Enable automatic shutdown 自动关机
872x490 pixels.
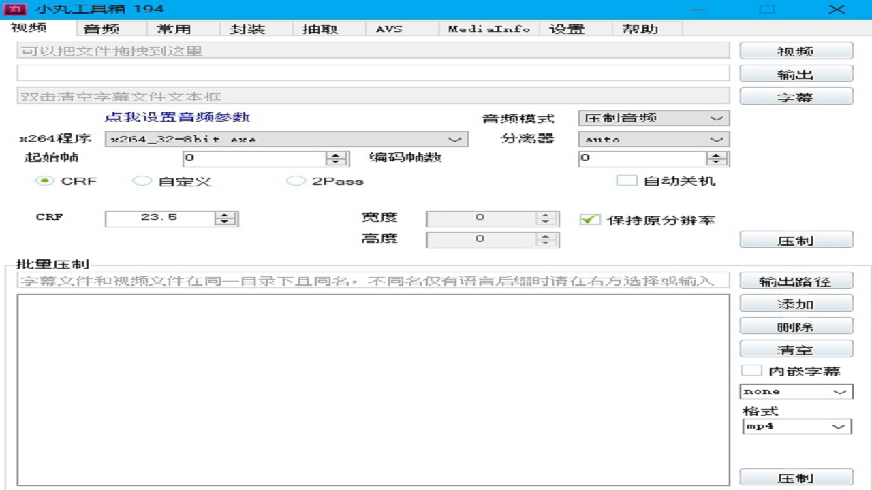[626, 180]
